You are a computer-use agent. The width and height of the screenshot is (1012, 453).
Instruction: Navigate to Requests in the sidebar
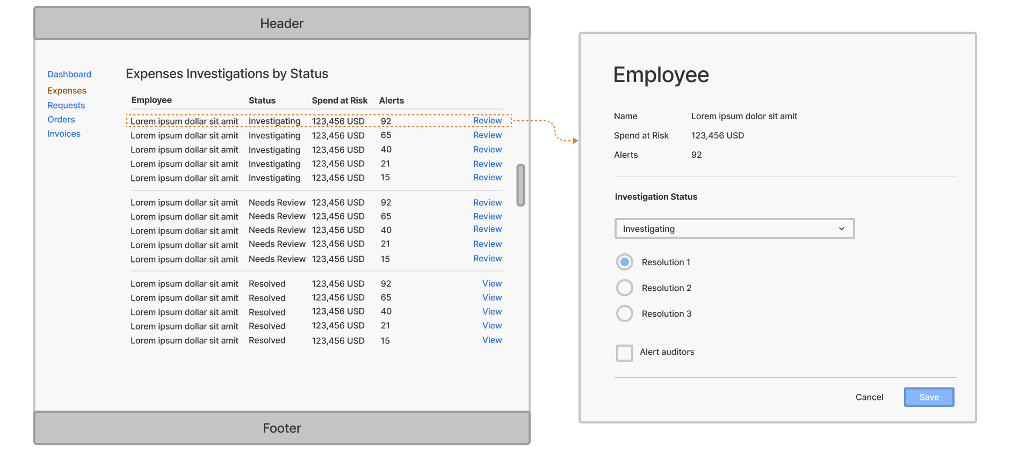coord(66,105)
